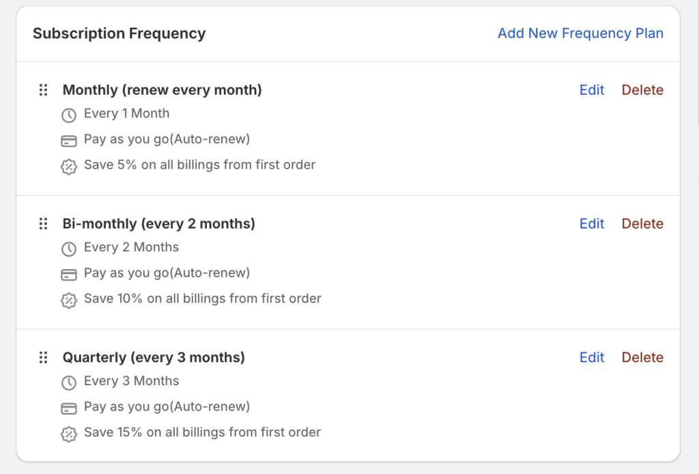Delete the Monthly frequency plan
699x474 pixels.
coord(642,90)
